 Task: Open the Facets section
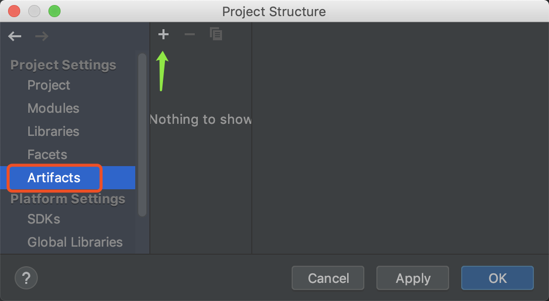coord(47,155)
